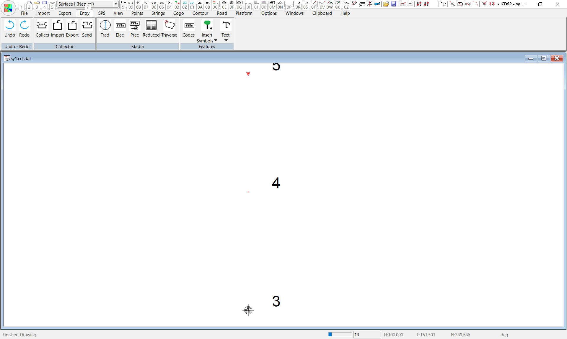The image size is (567, 339).
Task: Expand the Insert Symbols dropdown
Action: [x=216, y=40]
